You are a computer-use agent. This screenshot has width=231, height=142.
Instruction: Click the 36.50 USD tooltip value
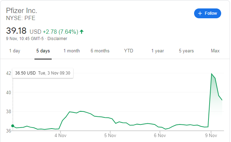25,73
